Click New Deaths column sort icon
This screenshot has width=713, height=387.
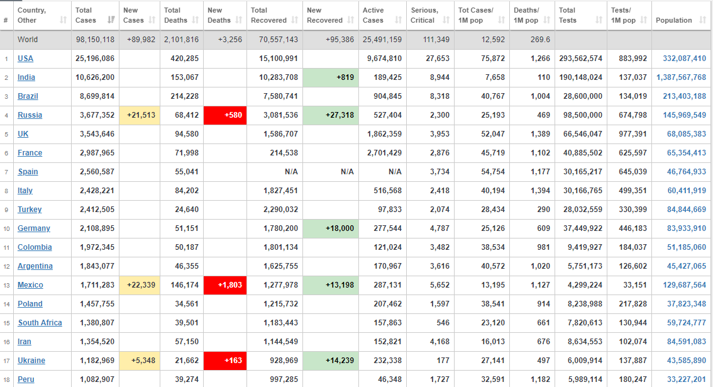coord(239,20)
